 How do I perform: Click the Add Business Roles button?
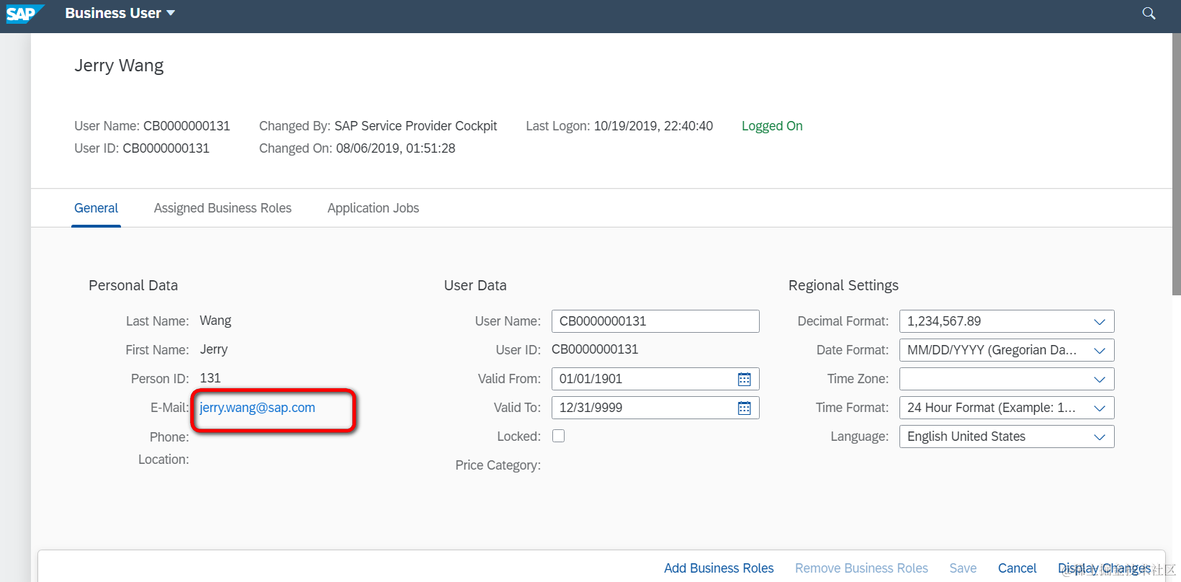[x=719, y=568]
